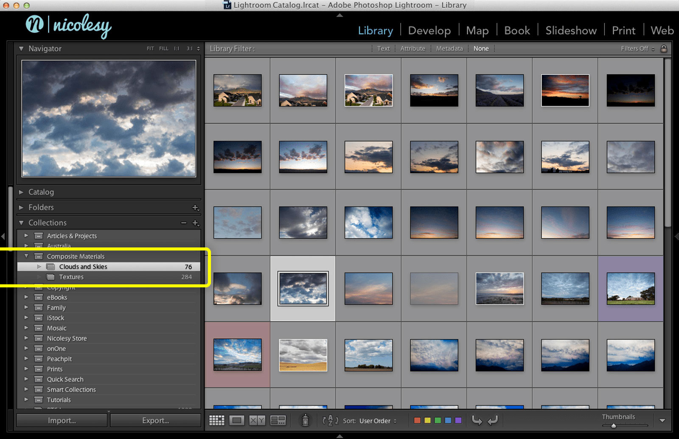679x439 pixels.
Task: Select None in the Library Filter bar
Action: point(481,48)
